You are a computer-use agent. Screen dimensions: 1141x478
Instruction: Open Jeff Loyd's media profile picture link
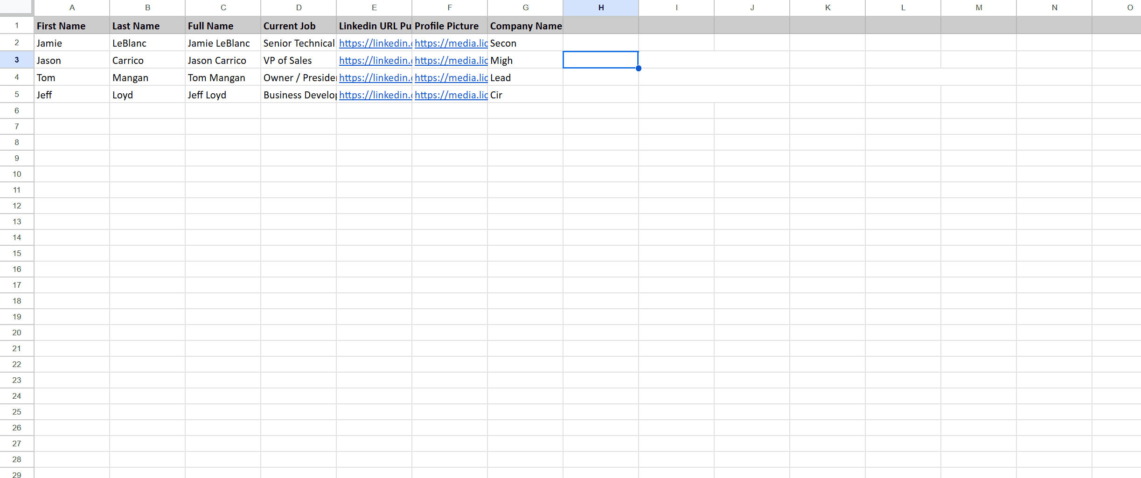coord(451,95)
